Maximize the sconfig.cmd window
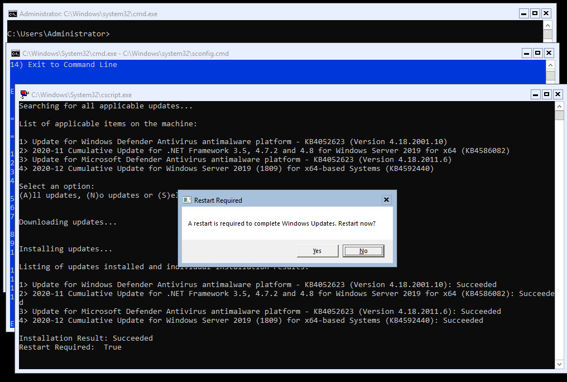Image resolution: width=567 pixels, height=382 pixels. pyautogui.click(x=538, y=53)
